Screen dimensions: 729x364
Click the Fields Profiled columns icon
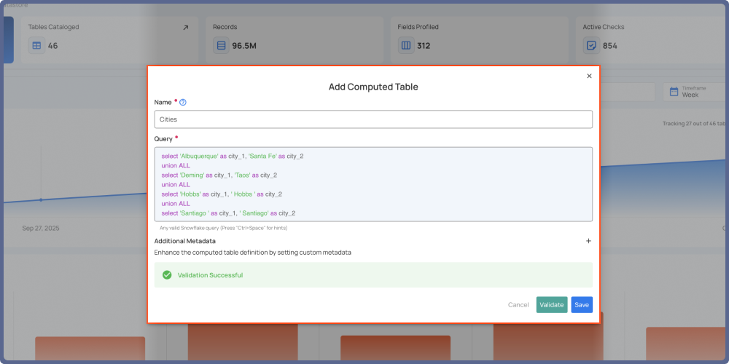pyautogui.click(x=406, y=45)
